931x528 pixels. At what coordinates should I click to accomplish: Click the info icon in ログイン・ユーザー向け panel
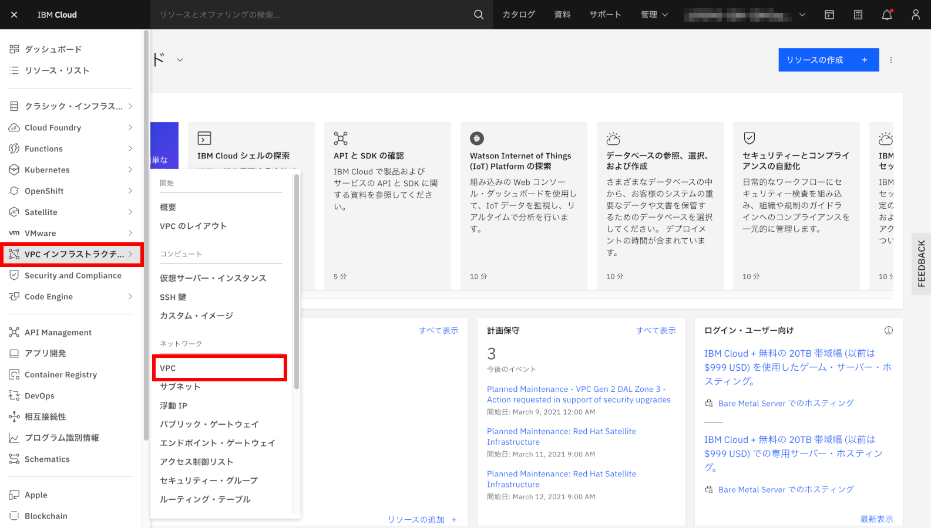pyautogui.click(x=889, y=330)
